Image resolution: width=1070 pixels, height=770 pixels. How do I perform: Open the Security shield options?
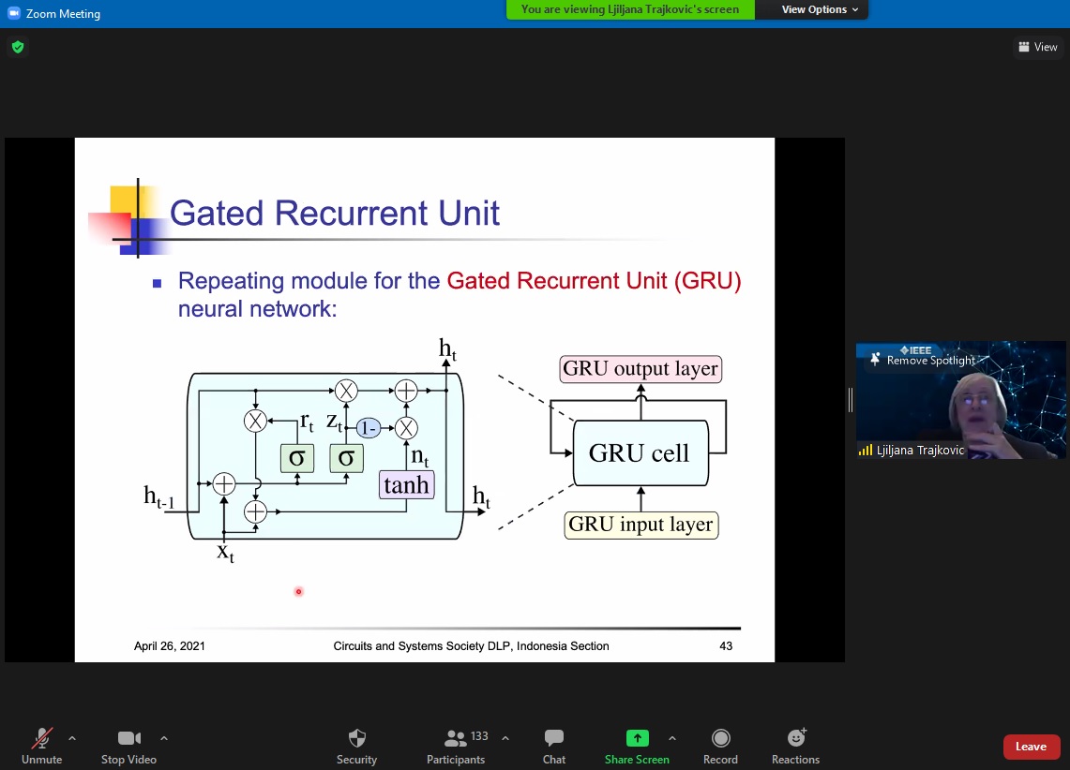[x=356, y=739]
